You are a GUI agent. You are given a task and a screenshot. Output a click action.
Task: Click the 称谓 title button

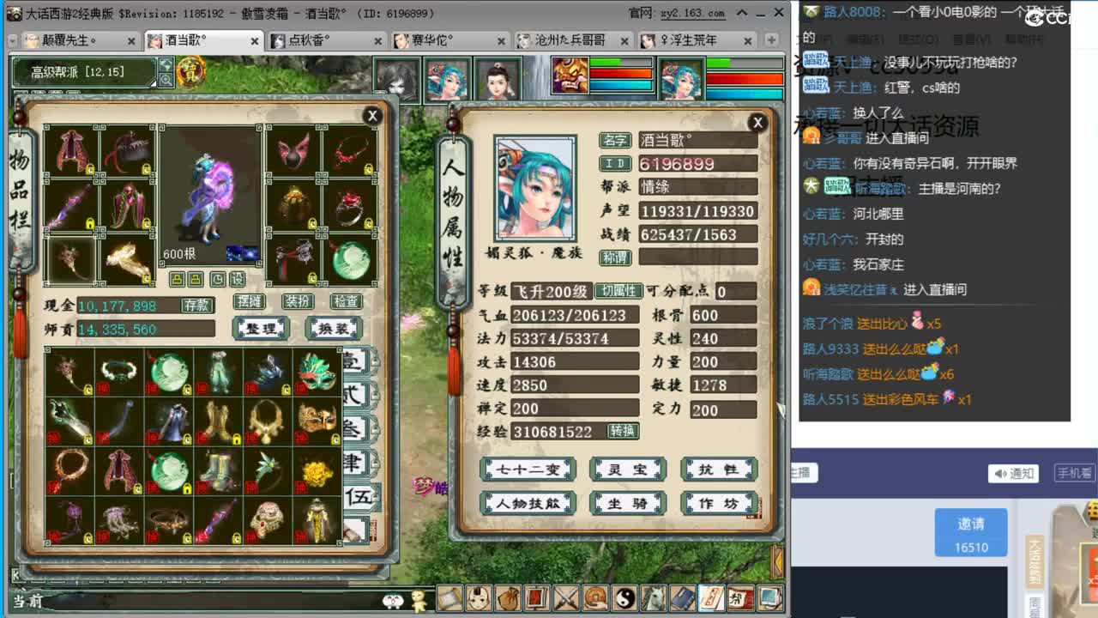pos(615,257)
